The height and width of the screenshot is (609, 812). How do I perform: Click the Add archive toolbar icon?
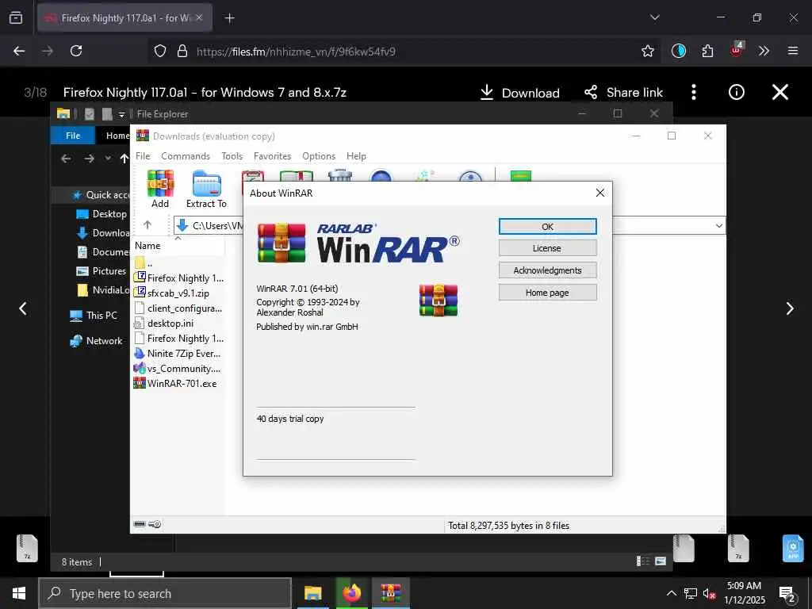[160, 184]
